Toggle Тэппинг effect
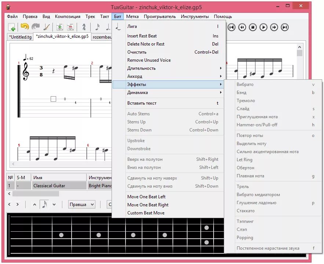The height and width of the screenshot is (264, 324). (x=273, y=221)
